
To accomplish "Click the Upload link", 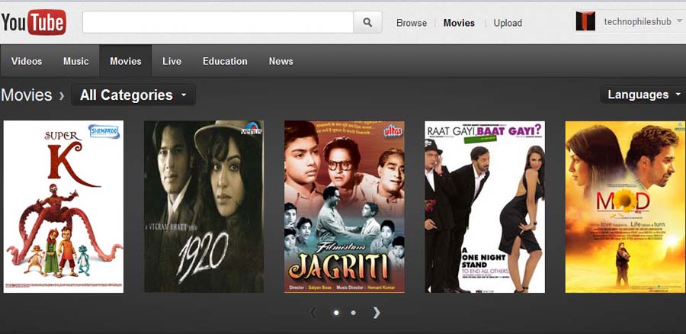I will [x=508, y=23].
